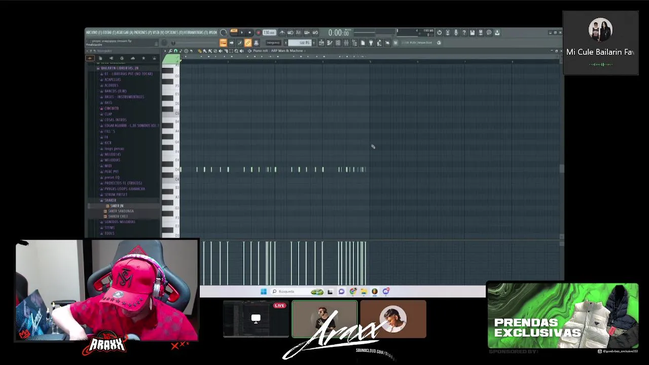
Task: Expand the BASES - INSTRUMENTALES folder
Action: point(124,97)
